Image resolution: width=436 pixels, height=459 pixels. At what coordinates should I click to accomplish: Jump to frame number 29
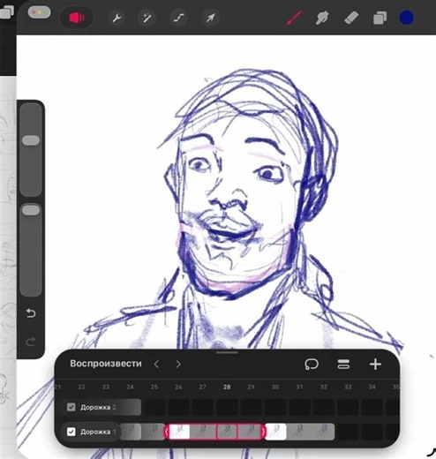tap(251, 387)
